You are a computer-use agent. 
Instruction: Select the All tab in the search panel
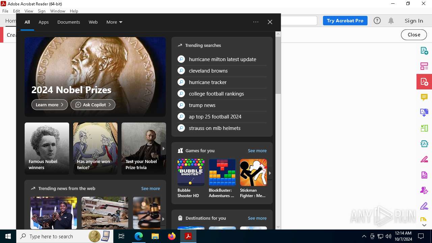[27, 22]
